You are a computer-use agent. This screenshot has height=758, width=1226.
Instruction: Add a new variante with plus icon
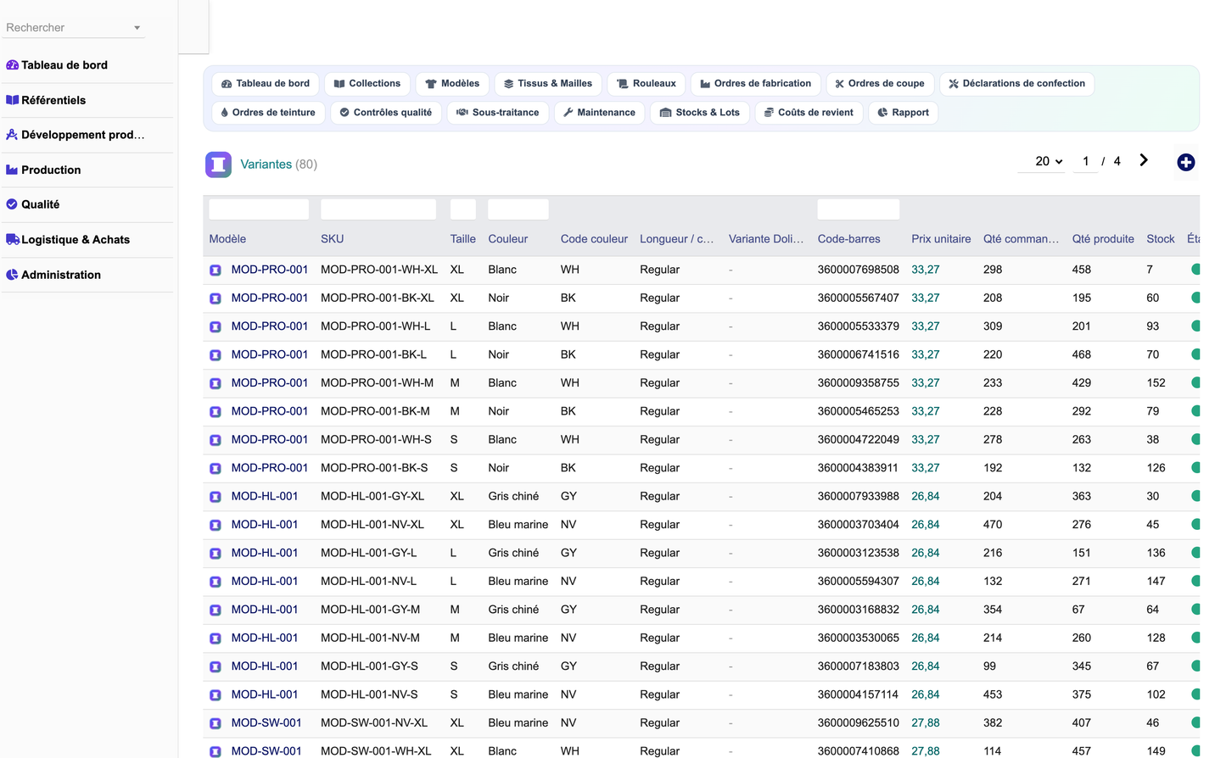tap(1186, 163)
